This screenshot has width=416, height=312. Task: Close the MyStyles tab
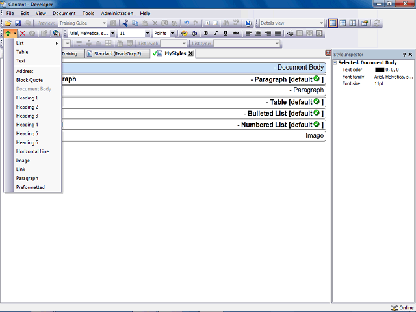pyautogui.click(x=190, y=53)
